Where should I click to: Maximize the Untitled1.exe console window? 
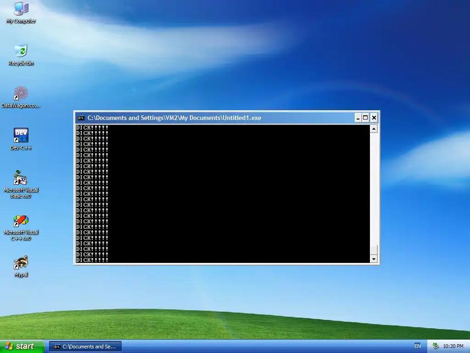tap(365, 118)
